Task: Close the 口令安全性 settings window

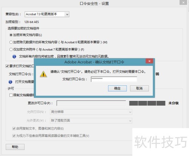Action: [183, 2]
